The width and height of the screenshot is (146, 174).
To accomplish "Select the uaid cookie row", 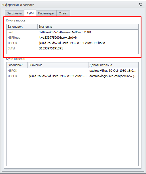I will [72, 32].
